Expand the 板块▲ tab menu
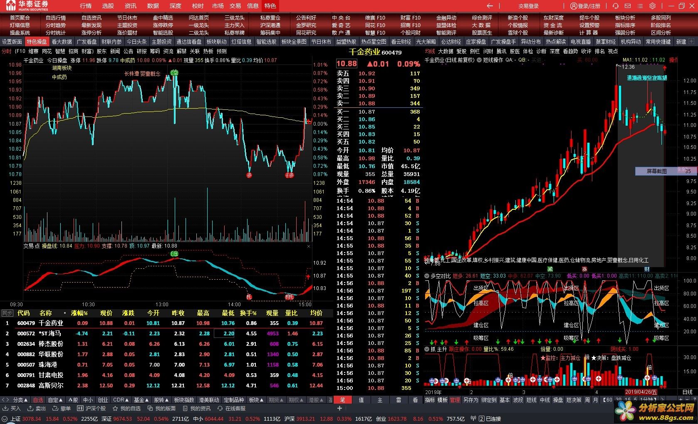698x424 pixels. click(256, 400)
